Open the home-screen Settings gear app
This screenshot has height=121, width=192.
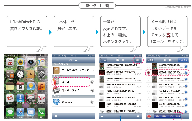(41, 74)
